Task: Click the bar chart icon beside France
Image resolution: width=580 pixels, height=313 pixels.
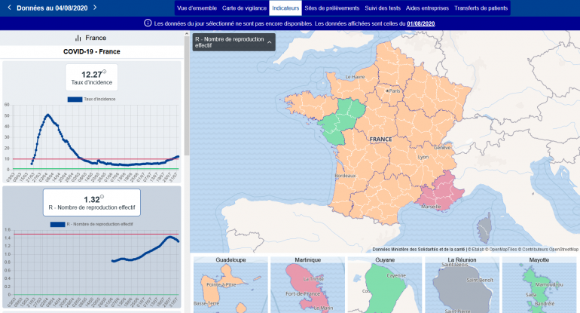Action: coord(78,38)
